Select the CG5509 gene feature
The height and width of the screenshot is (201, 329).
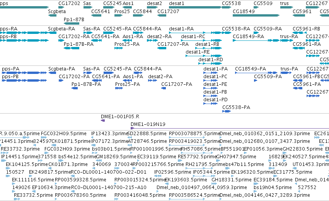pyautogui.click(x=256, y=7)
